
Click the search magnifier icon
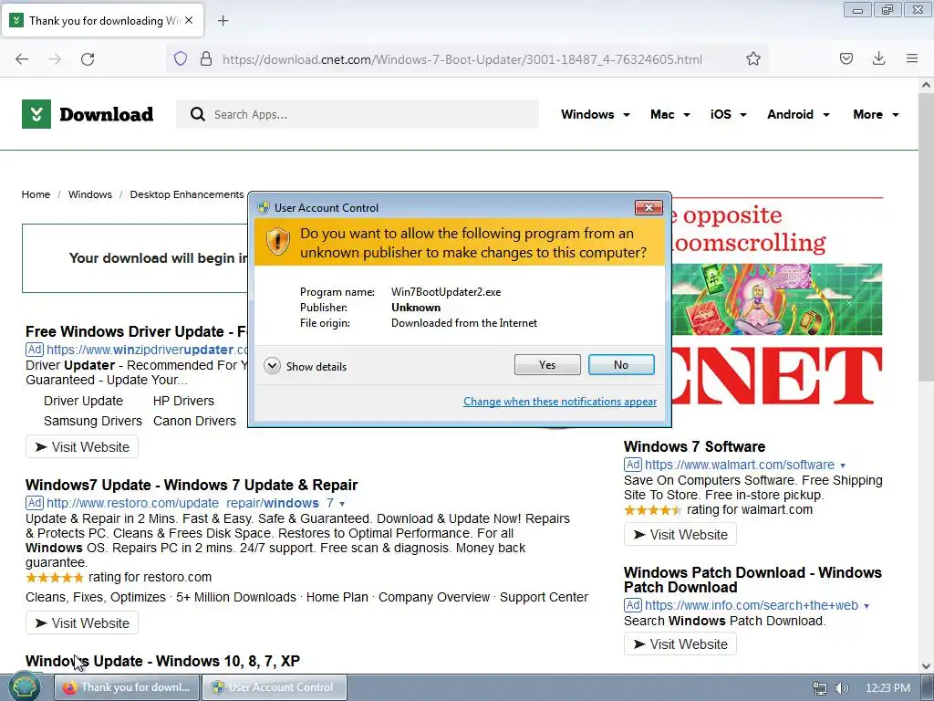tap(197, 114)
